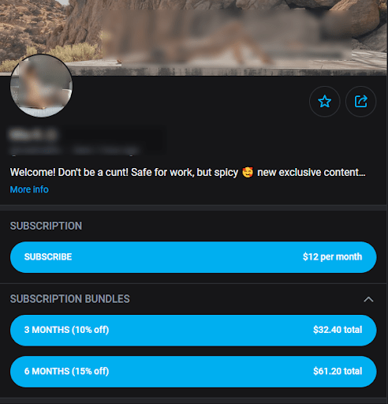This screenshot has height=404, width=388.
Task: Click the $32.40 total price
Action: point(338,330)
